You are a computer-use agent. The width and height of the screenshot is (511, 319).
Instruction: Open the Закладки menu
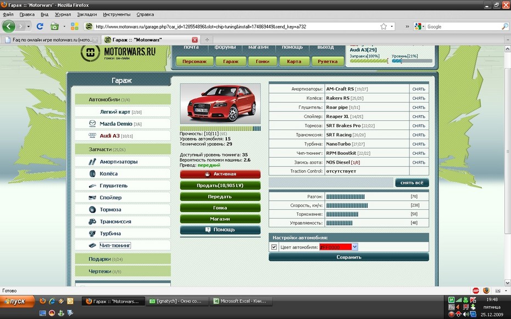tap(87, 14)
